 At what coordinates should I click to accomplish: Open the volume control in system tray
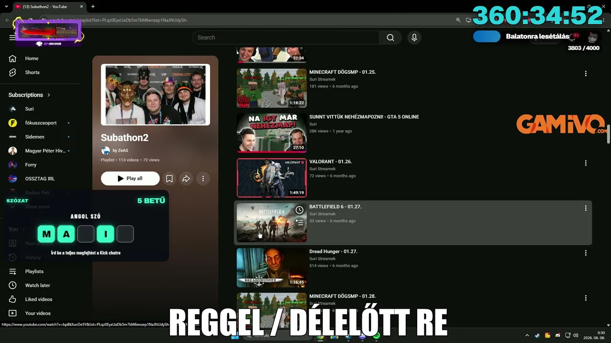click(x=575, y=335)
